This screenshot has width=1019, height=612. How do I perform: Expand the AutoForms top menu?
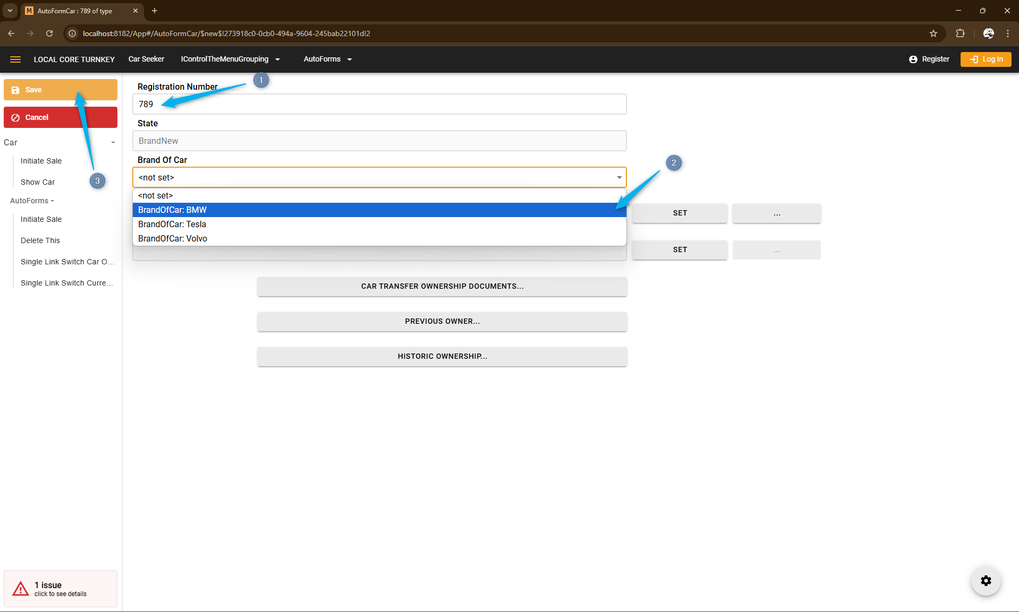click(327, 59)
